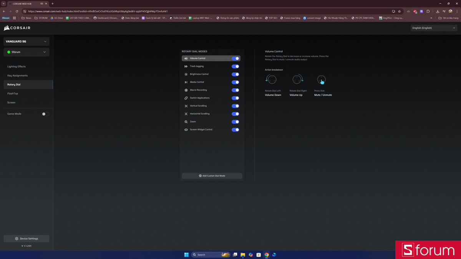This screenshot has width=461, height=259.
Task: Click the Switch Applications icon
Action: click(186, 98)
